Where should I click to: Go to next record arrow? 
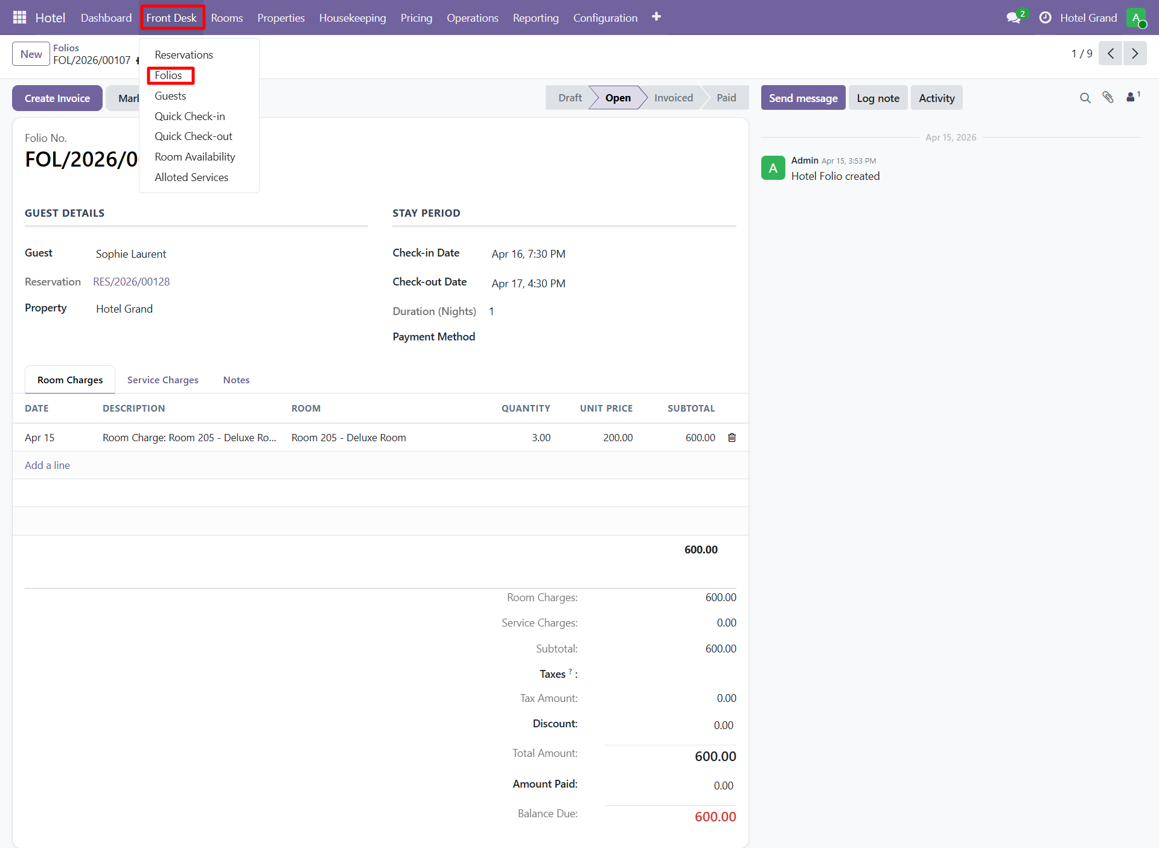click(x=1135, y=54)
